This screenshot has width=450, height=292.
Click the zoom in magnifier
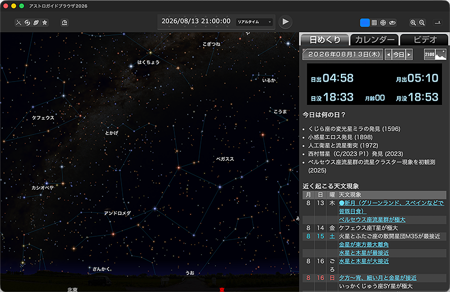point(413,23)
